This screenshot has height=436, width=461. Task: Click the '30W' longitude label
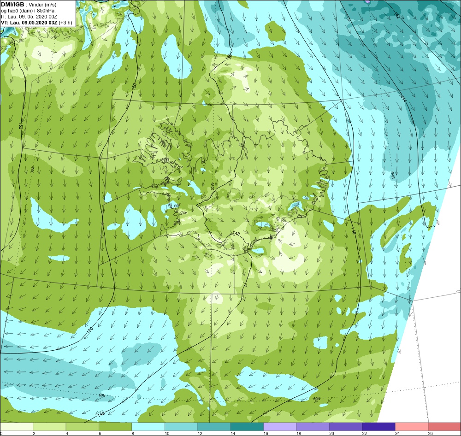pyautogui.click(x=32, y=169)
